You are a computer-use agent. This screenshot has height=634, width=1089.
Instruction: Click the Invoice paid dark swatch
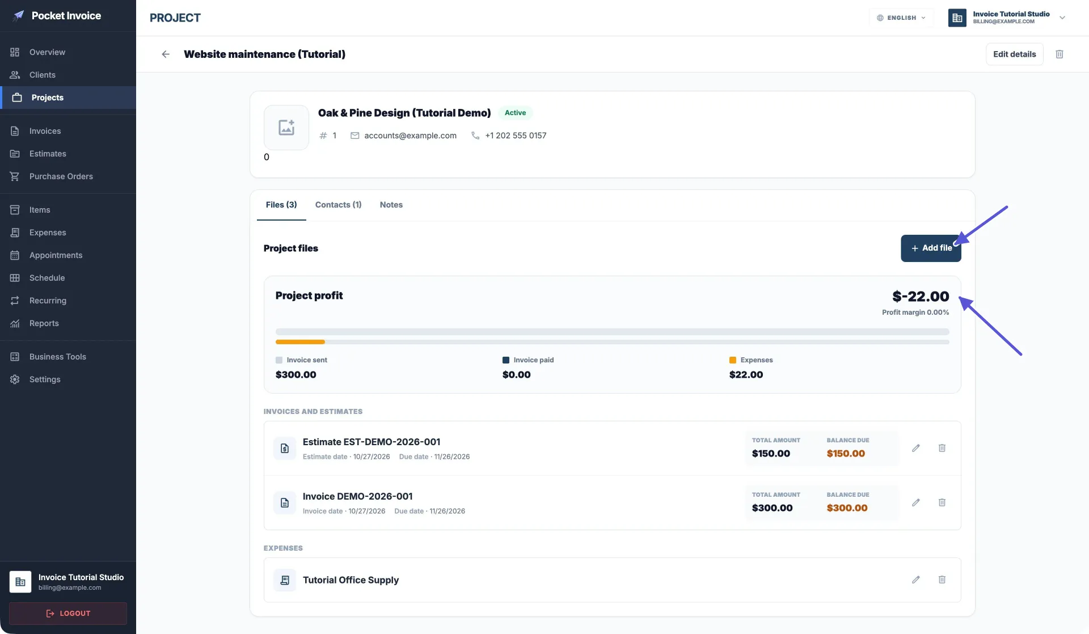506,360
